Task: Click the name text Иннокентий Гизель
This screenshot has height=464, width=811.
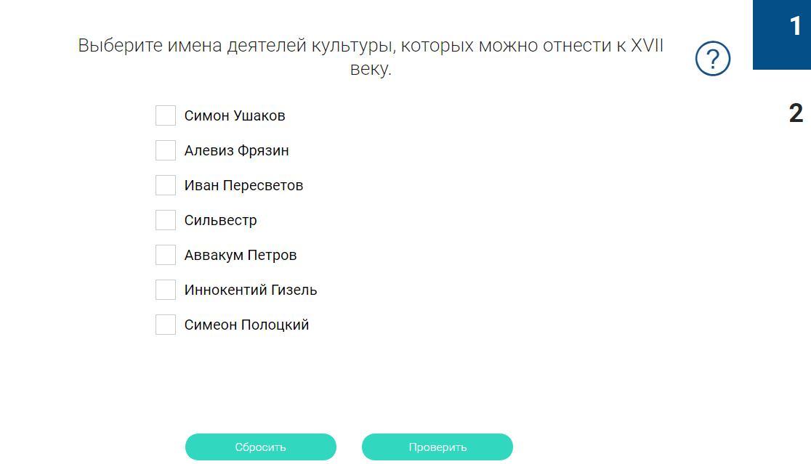Action: click(x=251, y=290)
